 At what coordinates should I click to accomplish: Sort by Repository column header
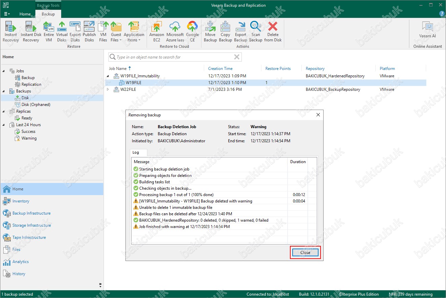tap(315, 68)
